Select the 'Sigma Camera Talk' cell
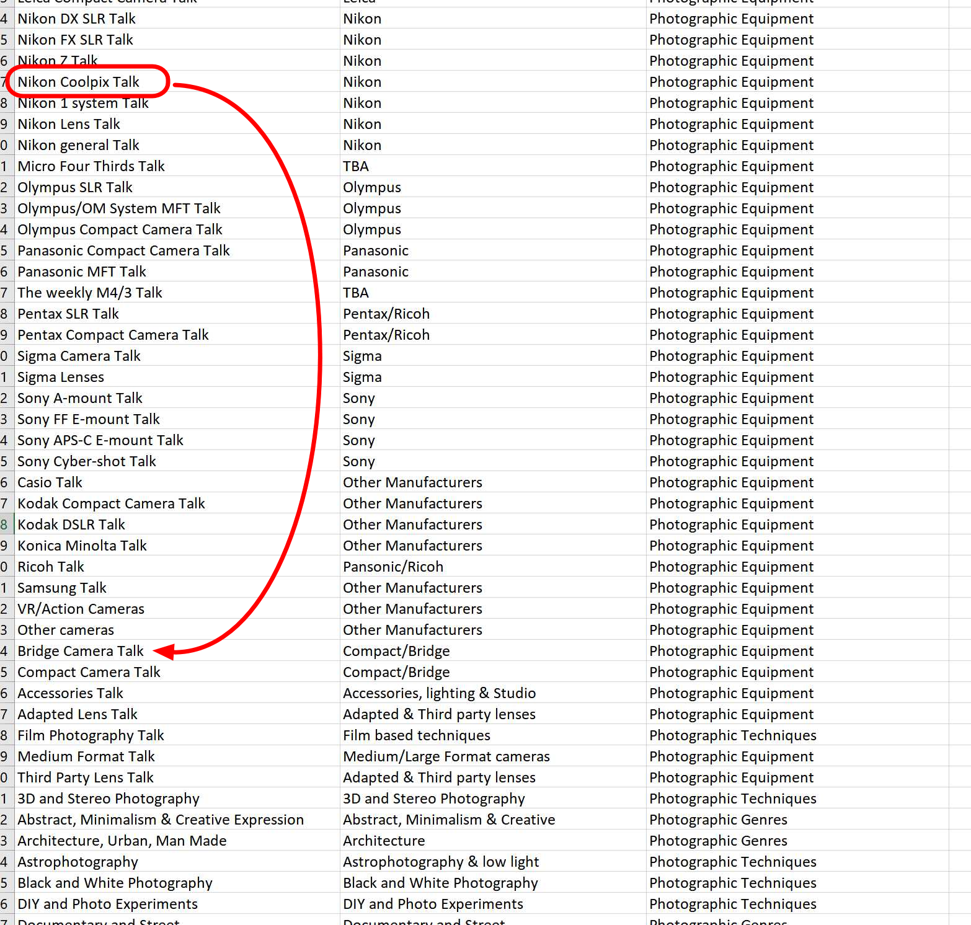 tap(177, 356)
